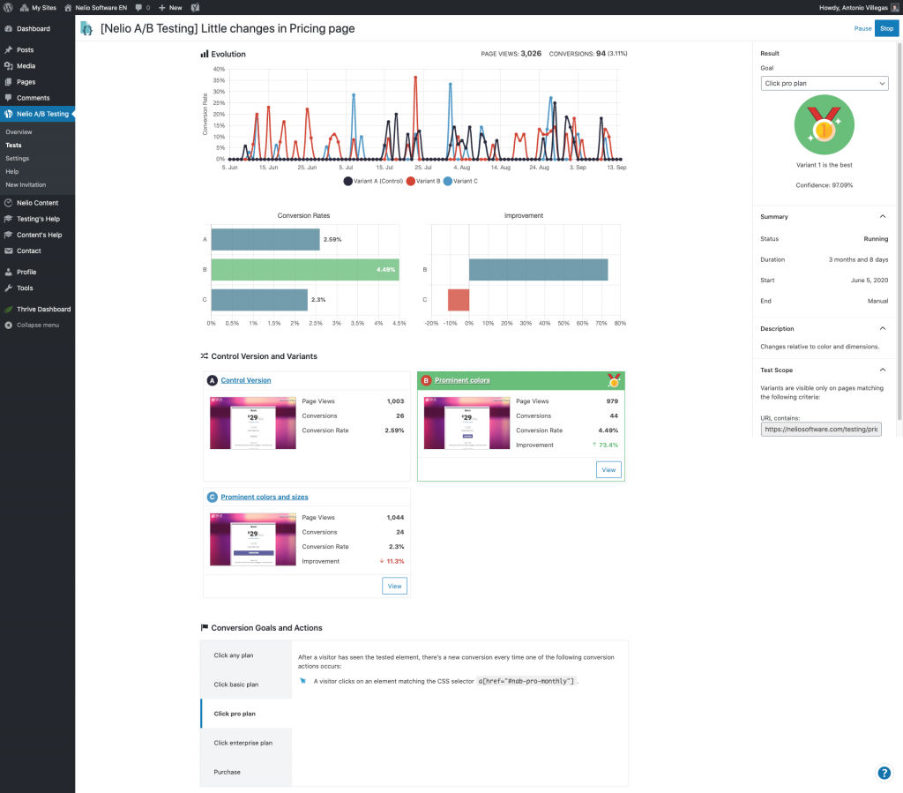This screenshot has height=793, width=903.
Task: Open the Tests submenu item
Action: [x=13, y=146]
